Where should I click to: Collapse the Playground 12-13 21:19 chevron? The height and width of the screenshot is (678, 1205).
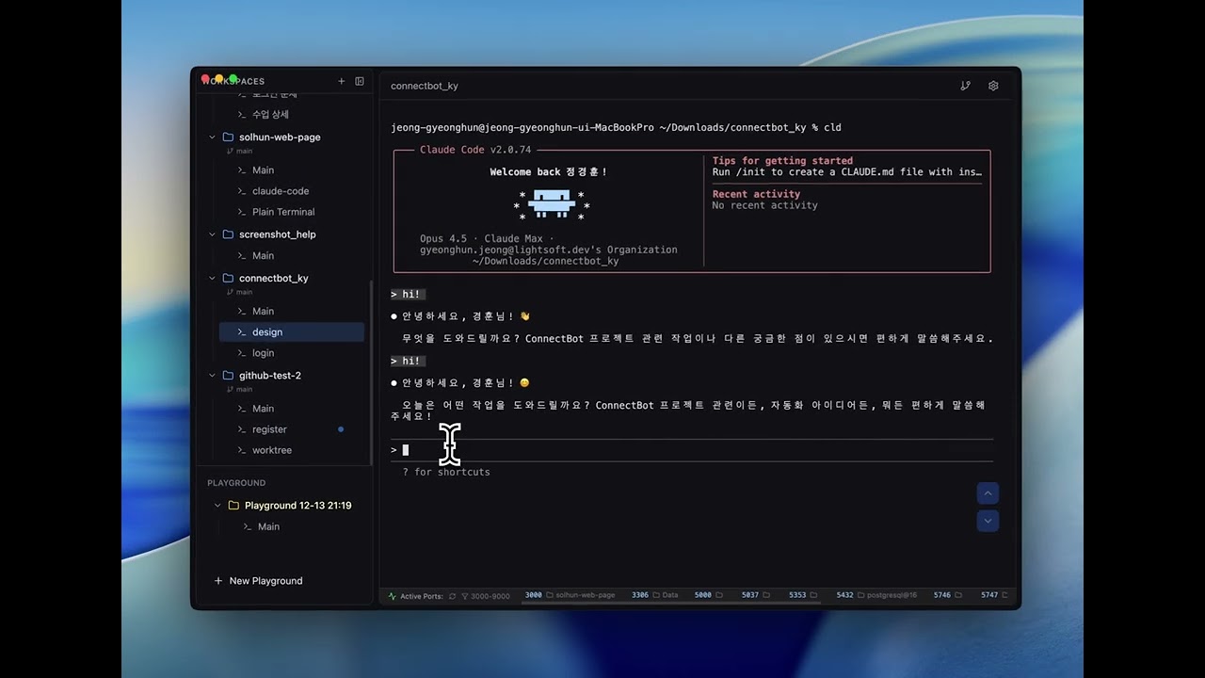(217, 506)
